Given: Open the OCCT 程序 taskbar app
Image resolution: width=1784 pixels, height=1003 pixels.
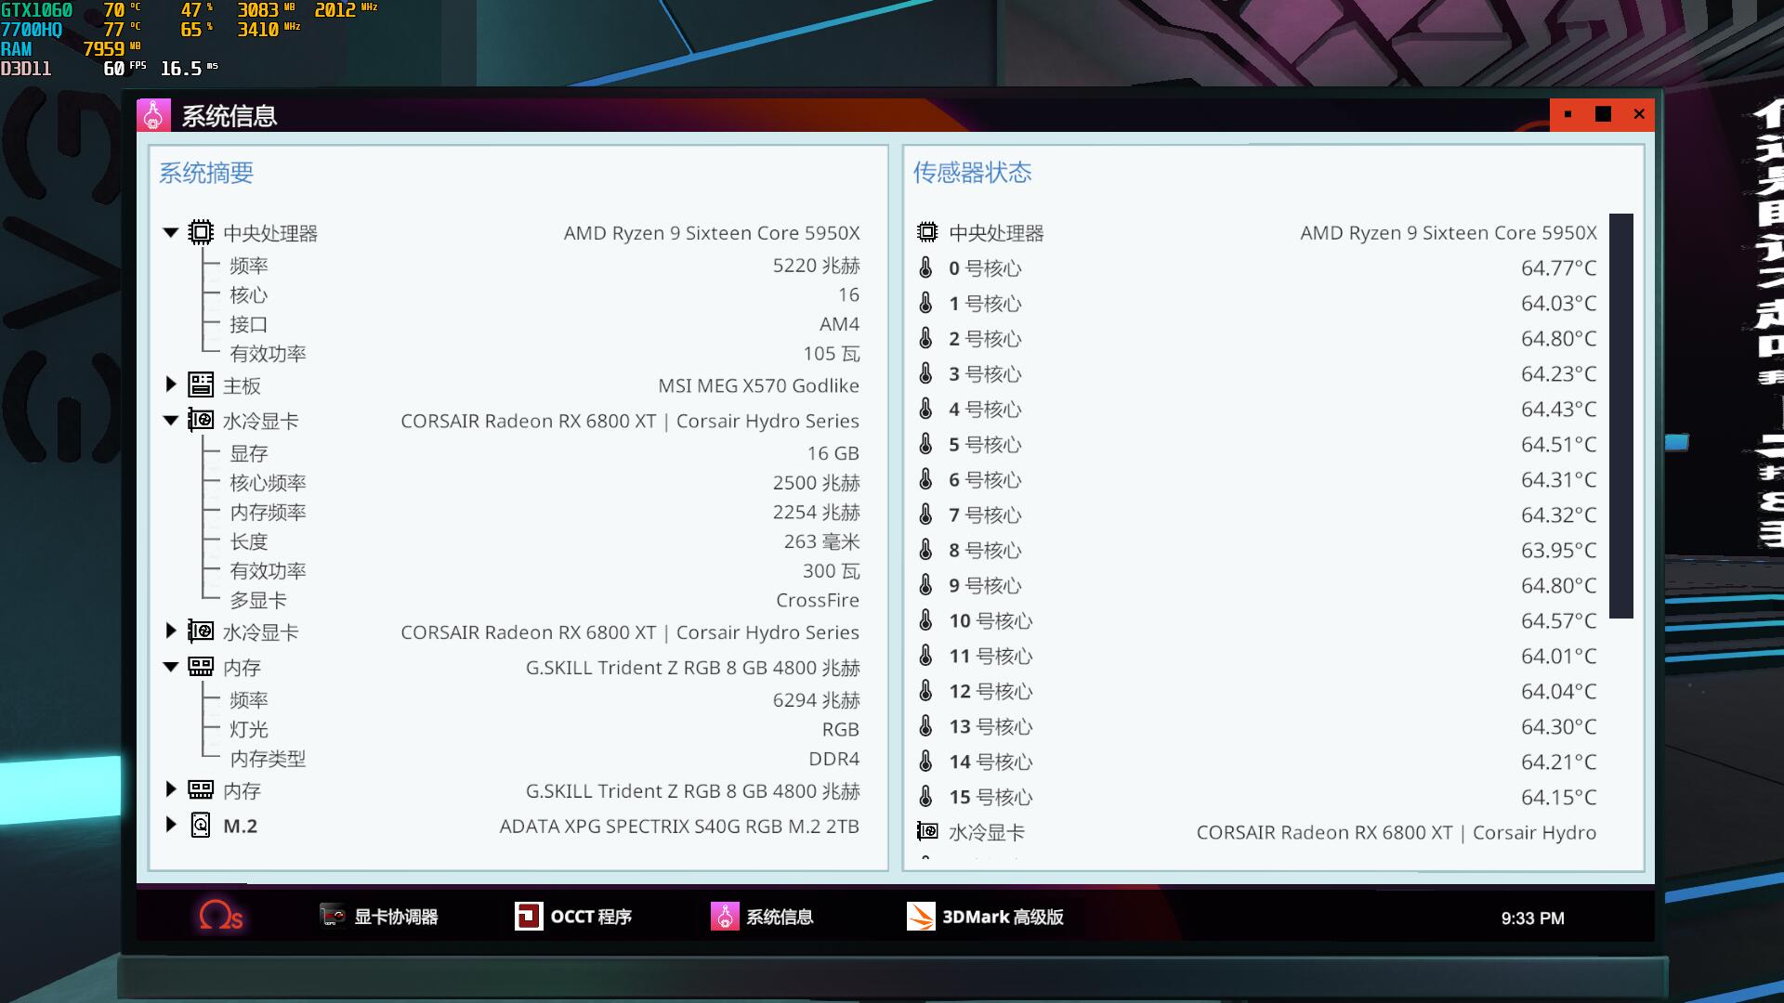Looking at the screenshot, I should [x=573, y=917].
